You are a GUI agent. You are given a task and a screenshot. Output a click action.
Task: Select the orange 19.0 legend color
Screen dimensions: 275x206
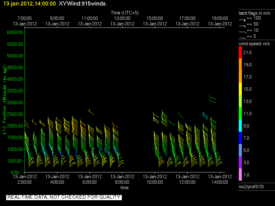[240, 64]
